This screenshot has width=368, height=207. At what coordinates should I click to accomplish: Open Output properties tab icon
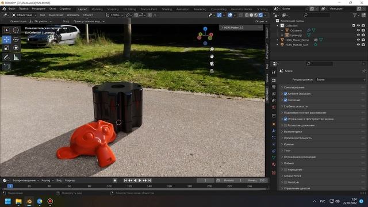[x=274, y=87]
